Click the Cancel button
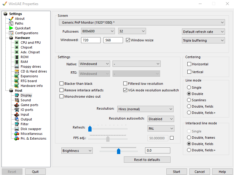This screenshot has width=234, height=175. (x=200, y=172)
